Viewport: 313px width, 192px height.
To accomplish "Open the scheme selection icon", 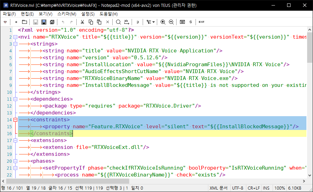I will click(x=182, y=22).
